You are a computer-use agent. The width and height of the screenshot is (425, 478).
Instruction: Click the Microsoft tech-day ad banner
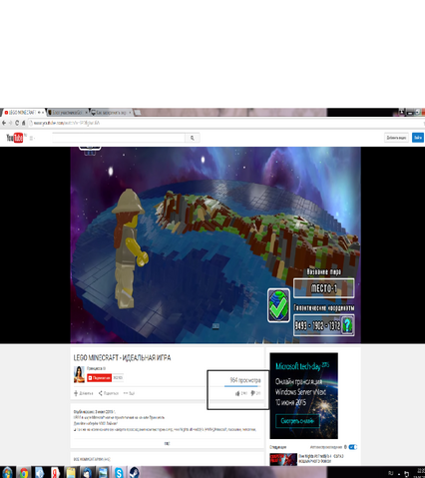point(303,396)
